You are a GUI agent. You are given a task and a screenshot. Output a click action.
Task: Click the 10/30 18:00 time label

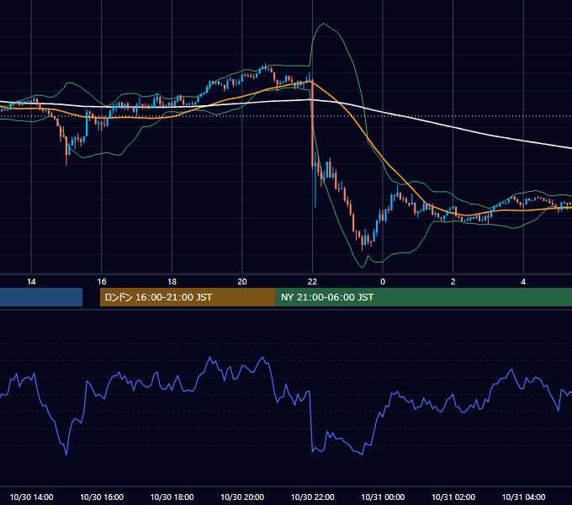click(x=172, y=497)
